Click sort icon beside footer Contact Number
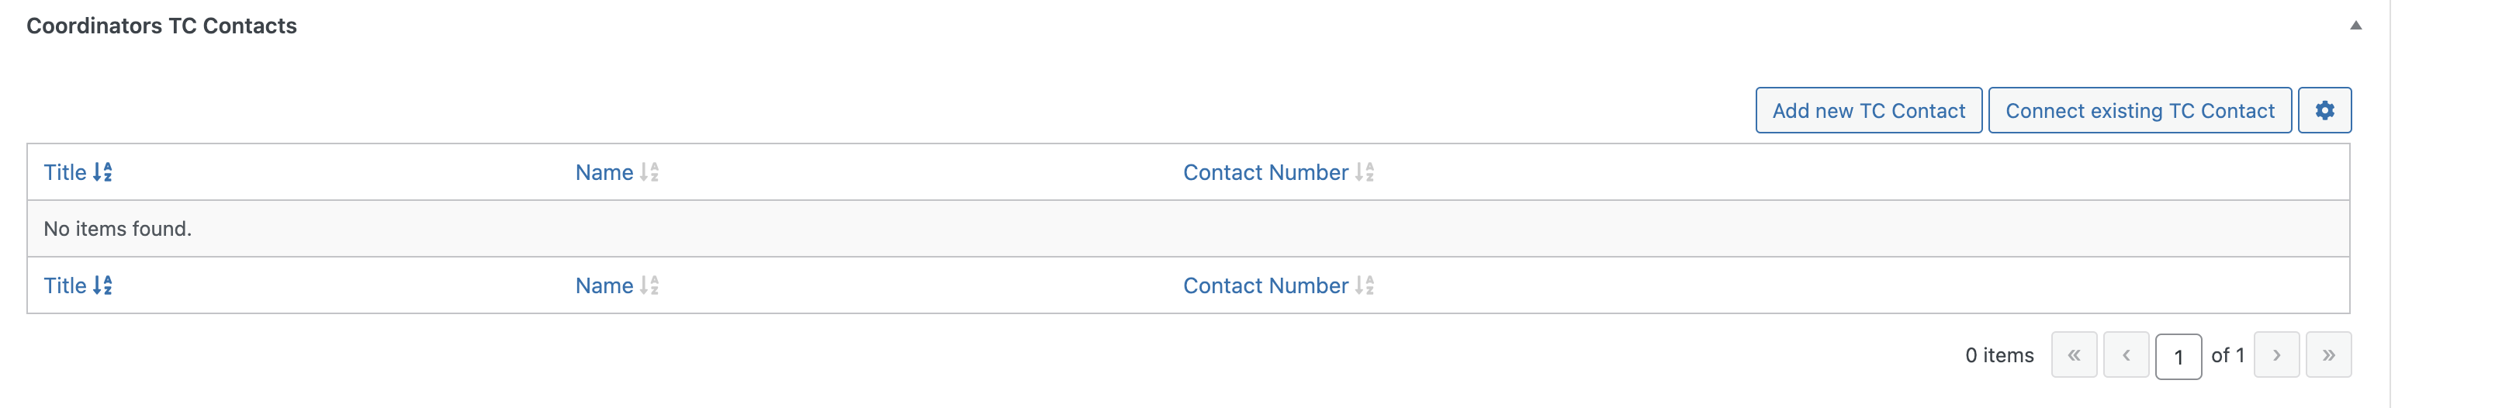The height and width of the screenshot is (408, 2509). [1365, 285]
